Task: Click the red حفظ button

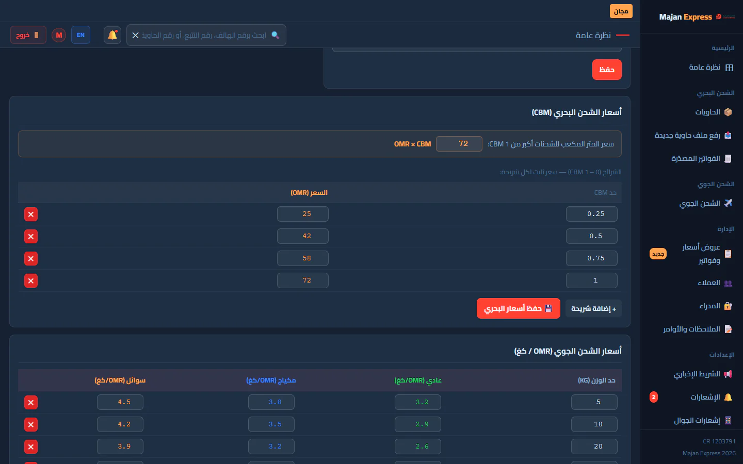Action: 607,70
